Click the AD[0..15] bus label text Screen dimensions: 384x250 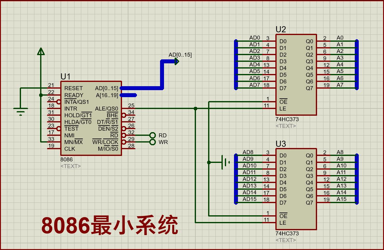click(x=180, y=55)
